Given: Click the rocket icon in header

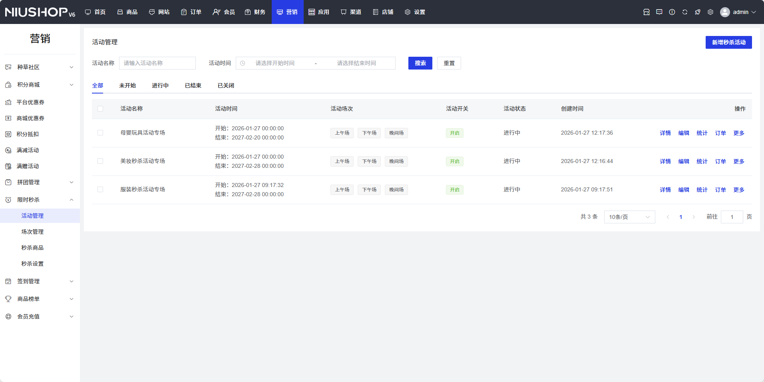Looking at the screenshot, I should point(697,12).
